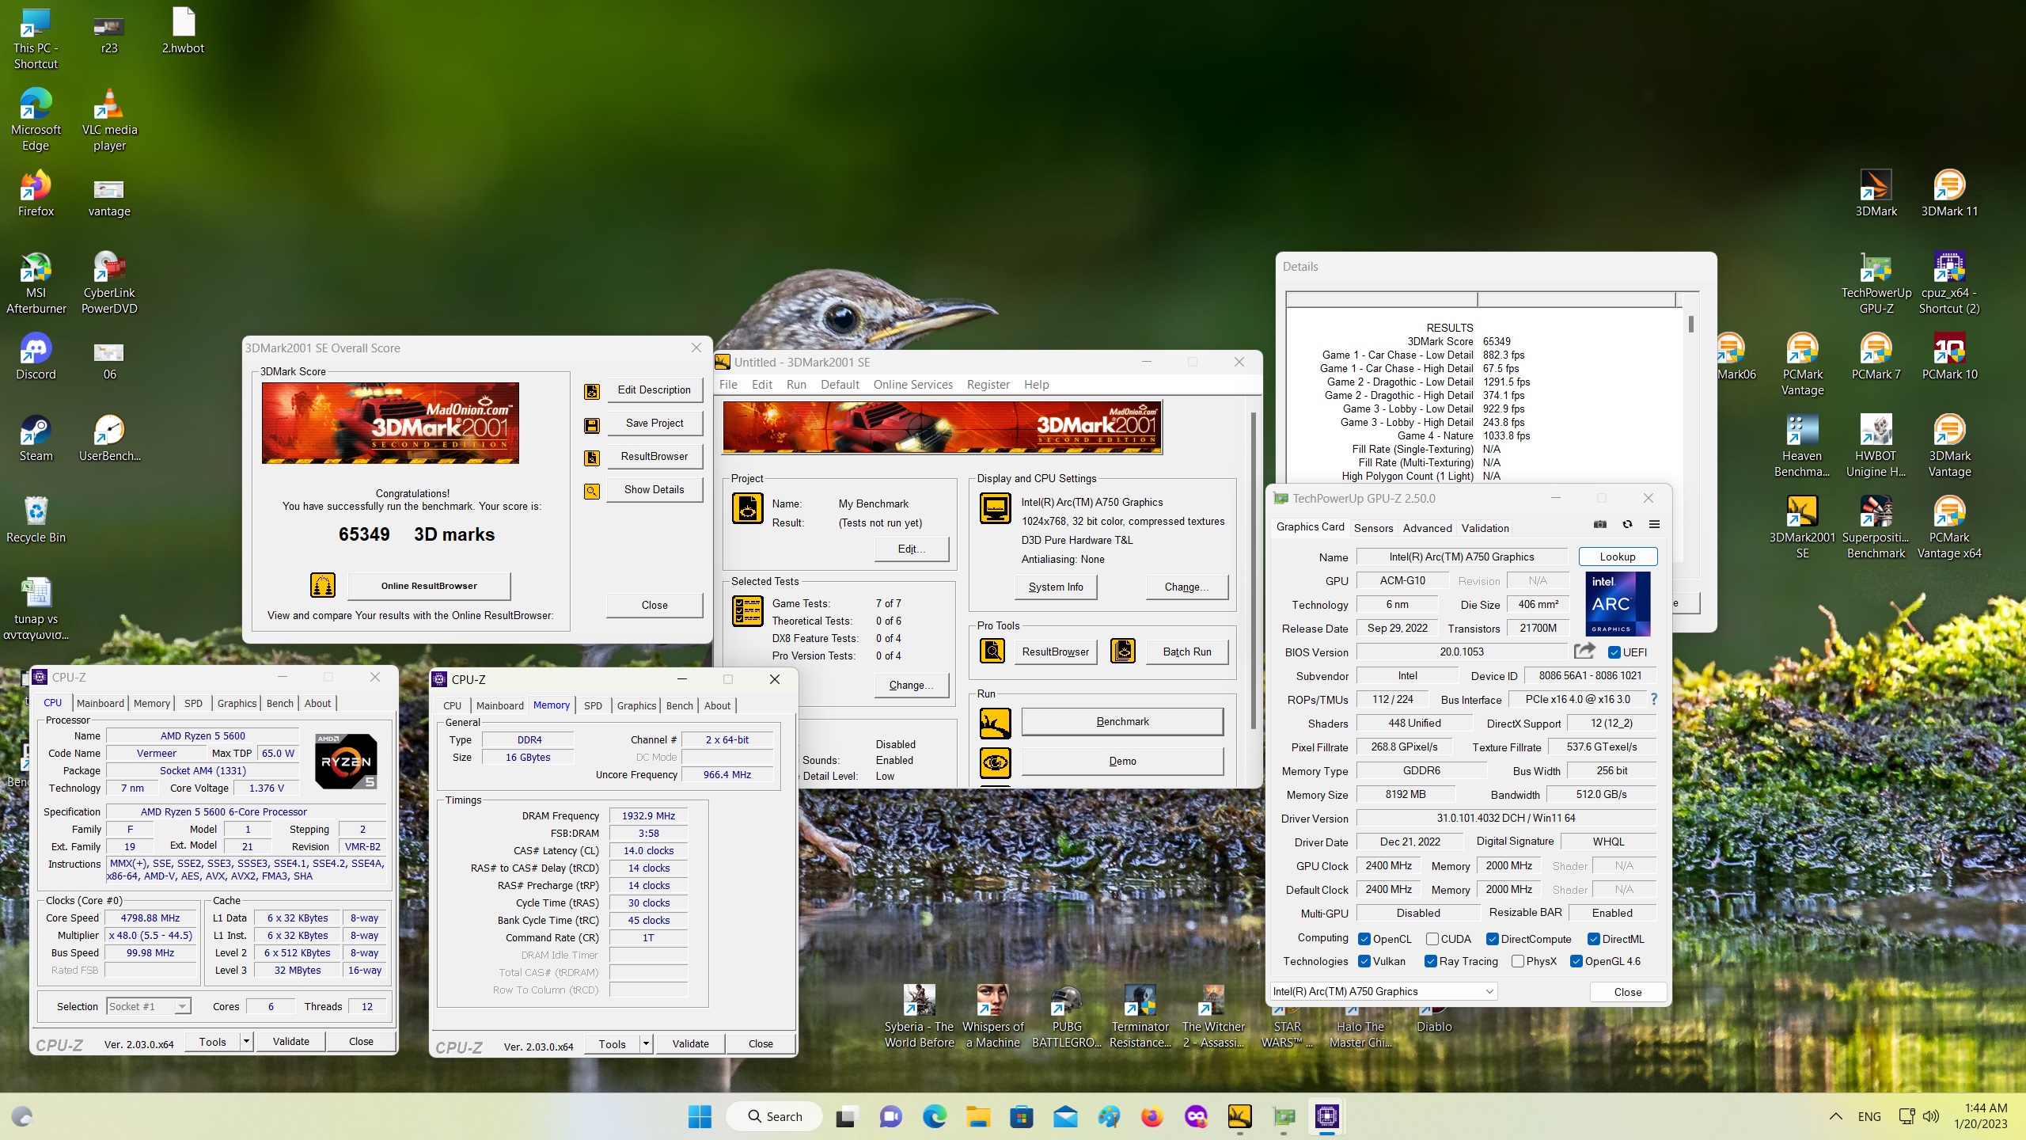The height and width of the screenshot is (1140, 2026).
Task: Open the GPU-Z hamburger menu icon
Action: 1654,524
